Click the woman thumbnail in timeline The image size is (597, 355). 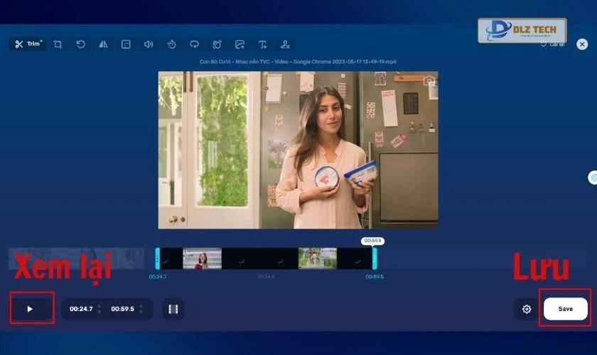pyautogui.click(x=202, y=258)
